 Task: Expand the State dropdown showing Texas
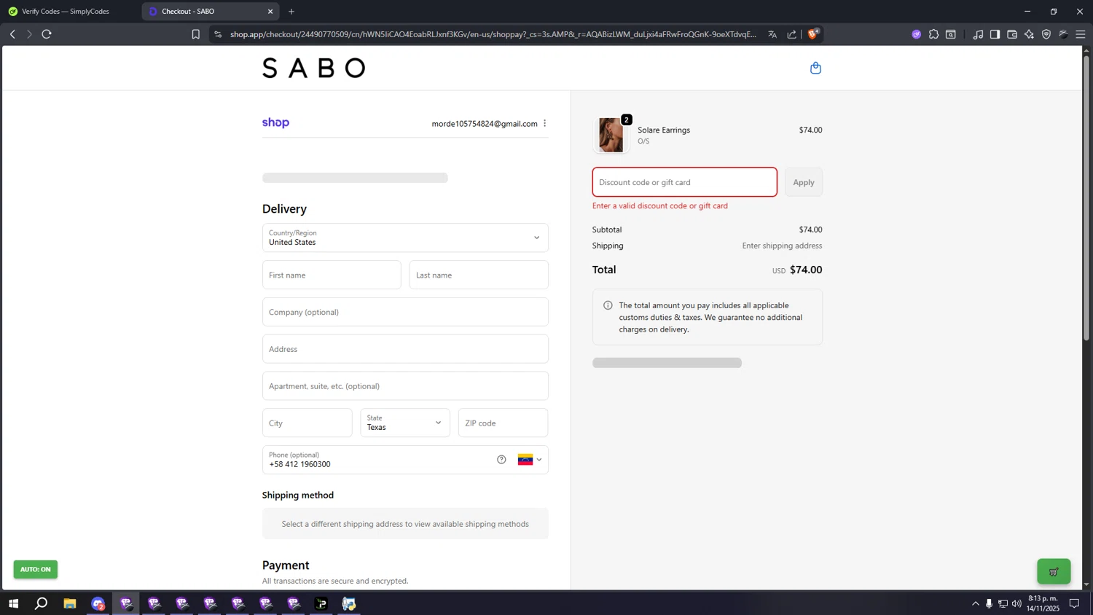pyautogui.click(x=405, y=423)
